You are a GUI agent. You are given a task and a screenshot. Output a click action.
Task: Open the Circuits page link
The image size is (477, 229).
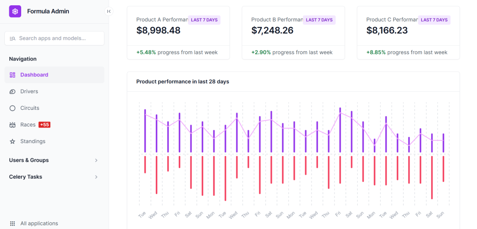[x=30, y=108]
